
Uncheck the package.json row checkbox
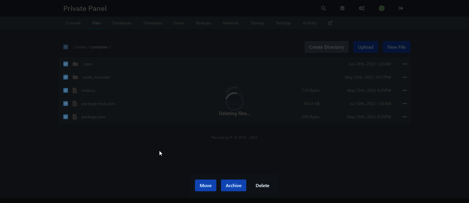click(66, 117)
